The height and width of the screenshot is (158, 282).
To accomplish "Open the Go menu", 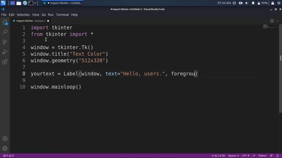I will click(44, 14).
